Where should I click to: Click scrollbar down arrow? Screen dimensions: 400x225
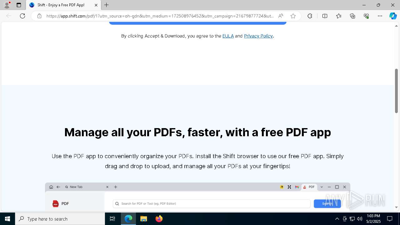pos(396,207)
